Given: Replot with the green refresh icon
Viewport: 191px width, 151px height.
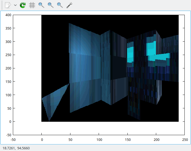Looking at the screenshot, I should (x=23, y=5).
